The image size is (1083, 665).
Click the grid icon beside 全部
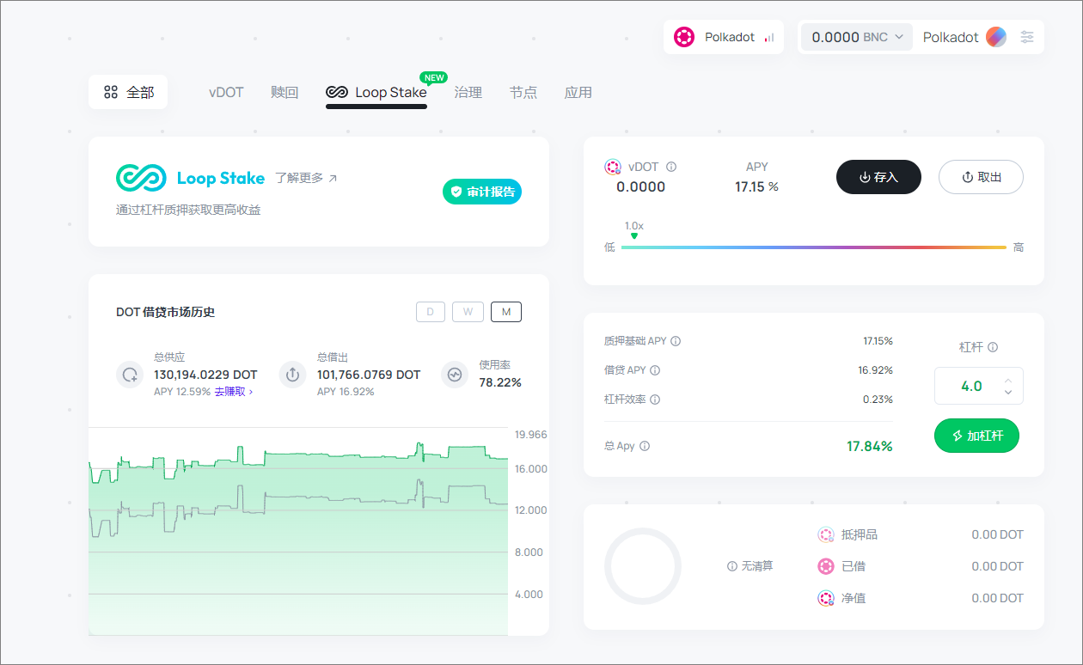[111, 92]
